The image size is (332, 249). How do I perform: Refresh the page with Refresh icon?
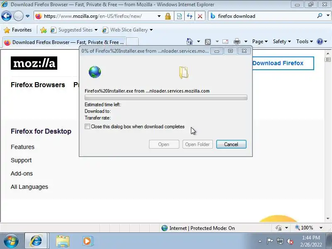[x=190, y=16]
